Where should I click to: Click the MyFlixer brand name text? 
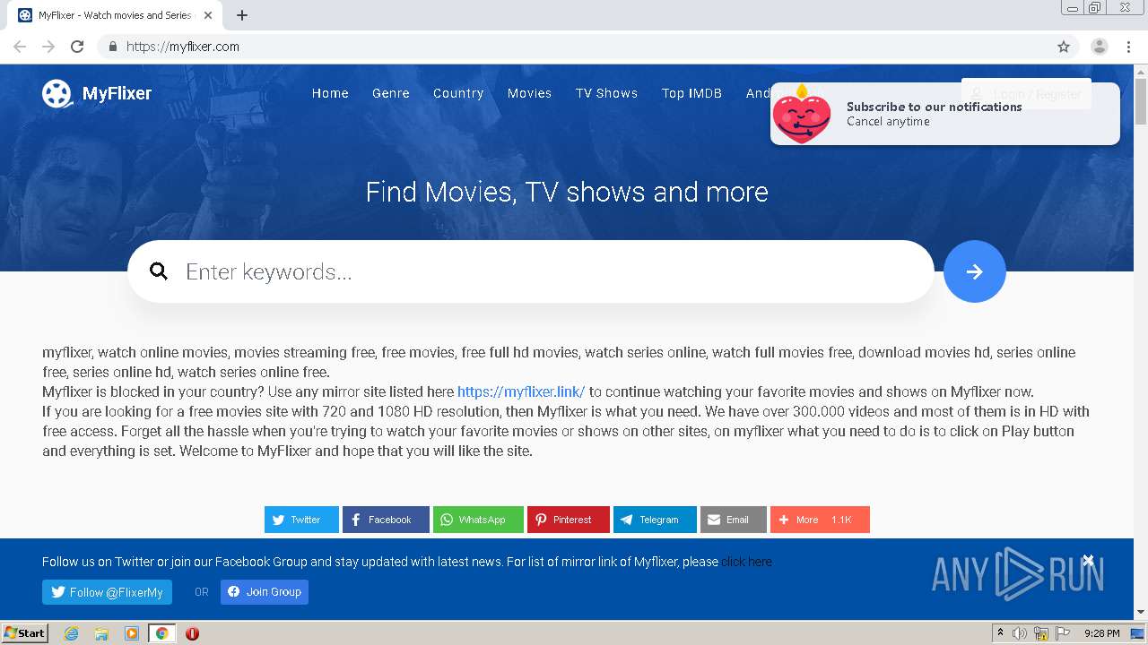[x=117, y=93]
